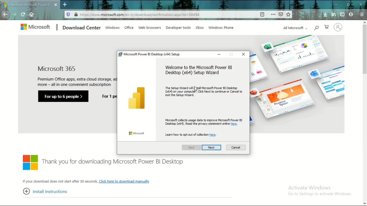Toggle reader view icon in address bar
The width and height of the screenshot is (367, 206).
(x=262, y=14)
